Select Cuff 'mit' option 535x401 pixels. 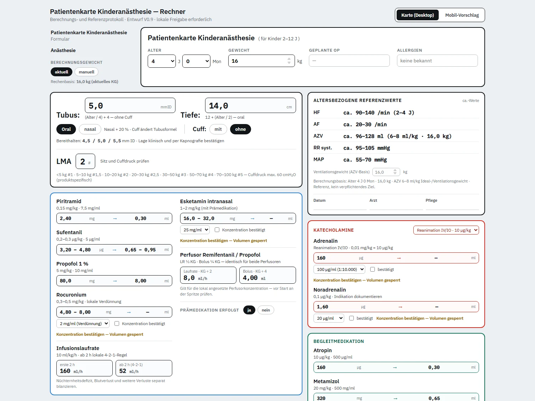(x=218, y=129)
